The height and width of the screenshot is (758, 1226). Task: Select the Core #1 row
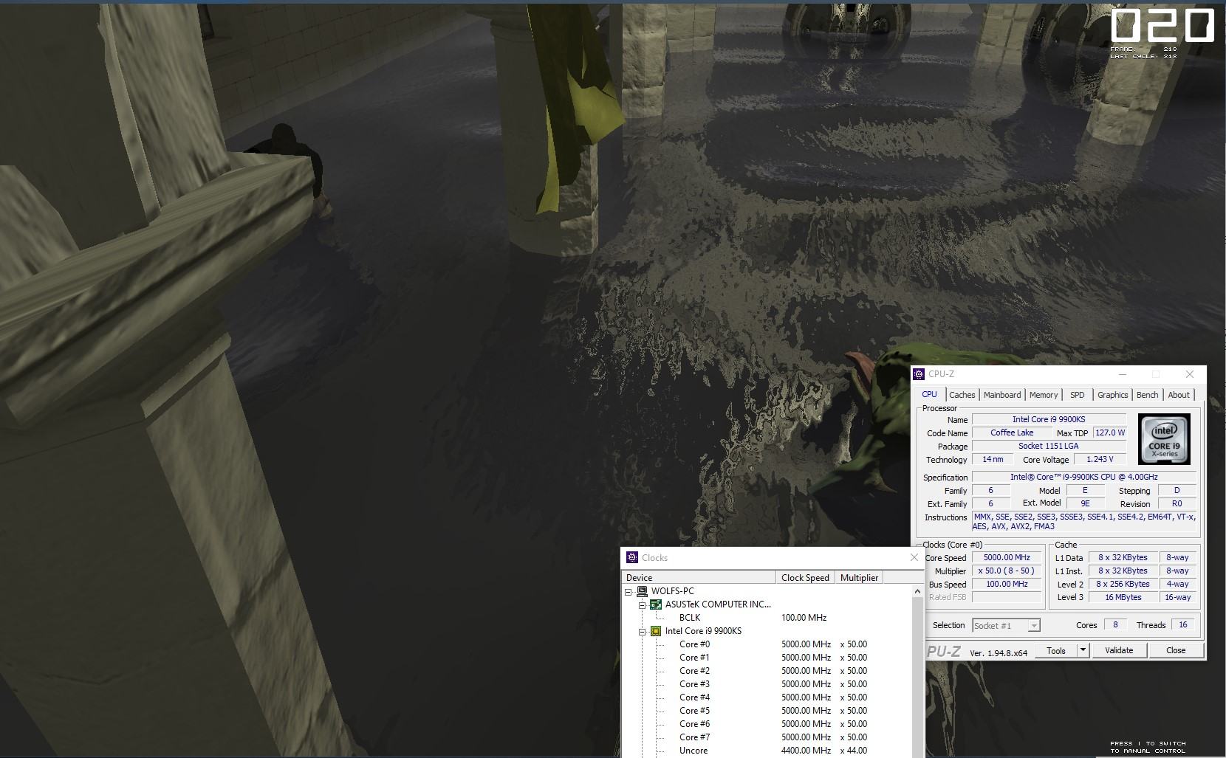click(768, 658)
